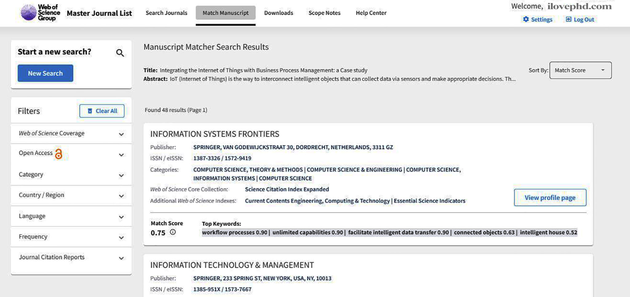Click Master Journal List title
Image resolution: width=630 pixels, height=297 pixels.
99,13
